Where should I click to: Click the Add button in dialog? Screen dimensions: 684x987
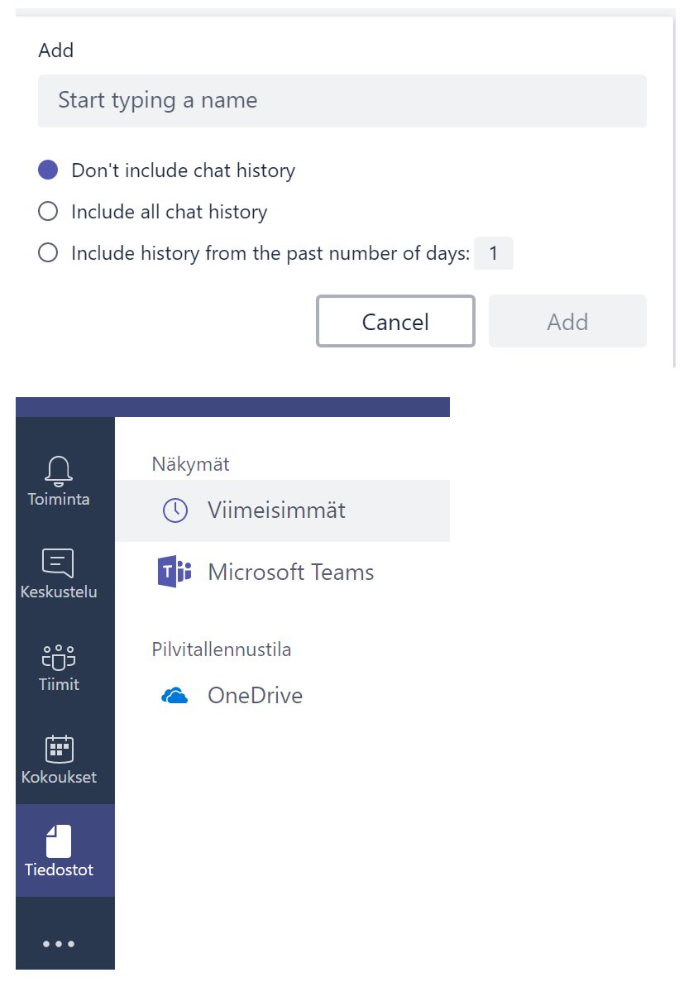coord(567,321)
